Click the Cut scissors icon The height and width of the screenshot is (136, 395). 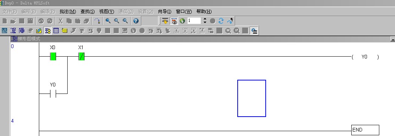pyautogui.click(x=61, y=21)
